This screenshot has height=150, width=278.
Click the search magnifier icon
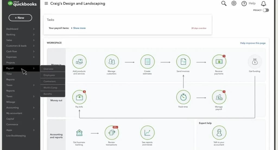pos(224,3)
